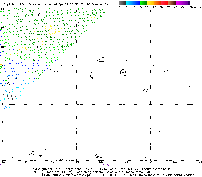Click the brown 35-40 knots color segment

click(x=172, y=3)
